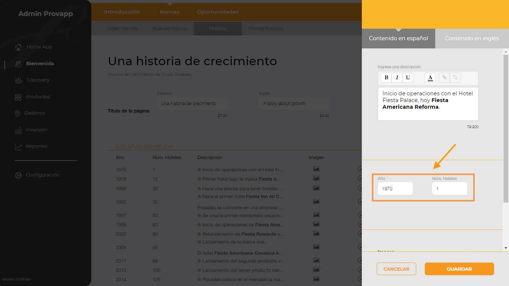
Task: Click the 'Los años del grupo' heading
Action: coord(144,147)
